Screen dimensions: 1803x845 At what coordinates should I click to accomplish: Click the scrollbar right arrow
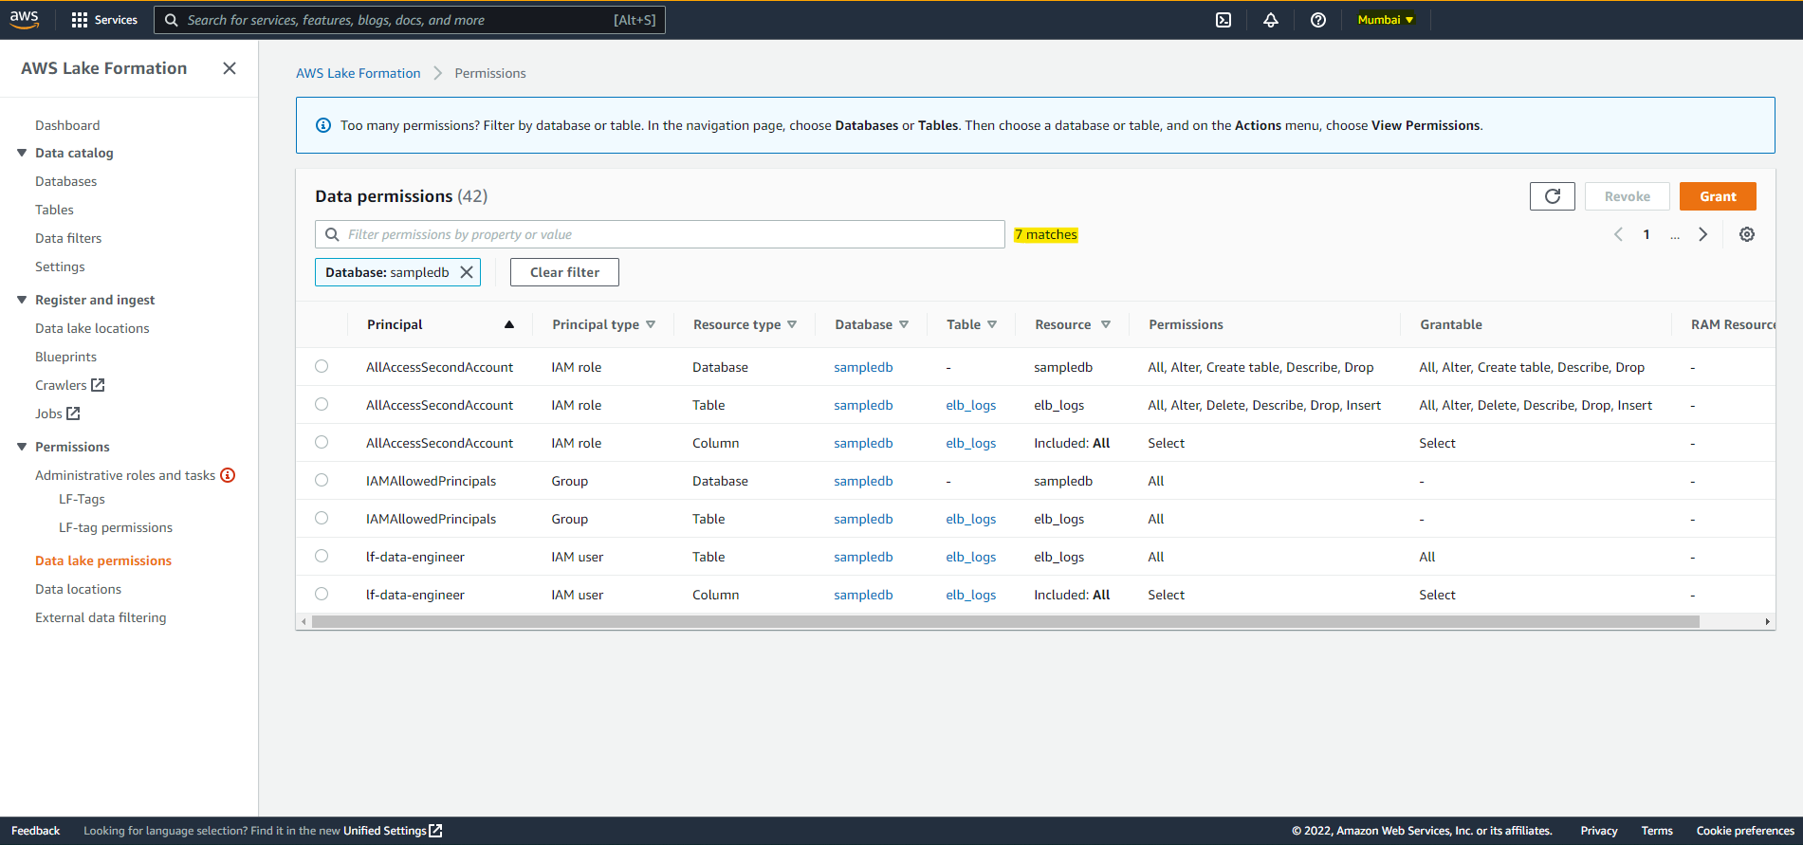pos(1767,622)
